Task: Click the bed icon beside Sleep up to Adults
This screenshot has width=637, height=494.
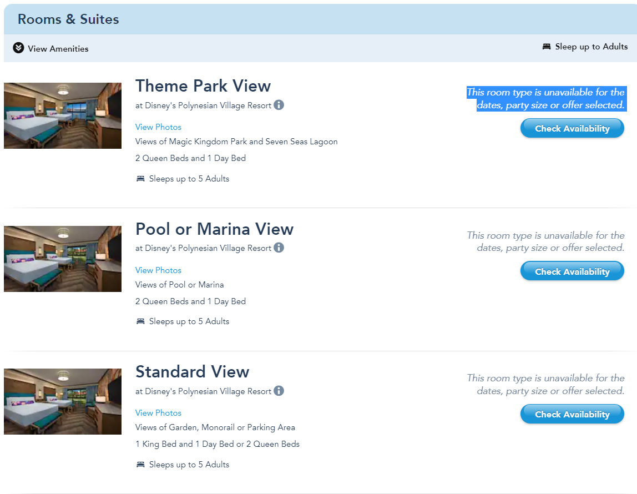Action: pyautogui.click(x=547, y=47)
